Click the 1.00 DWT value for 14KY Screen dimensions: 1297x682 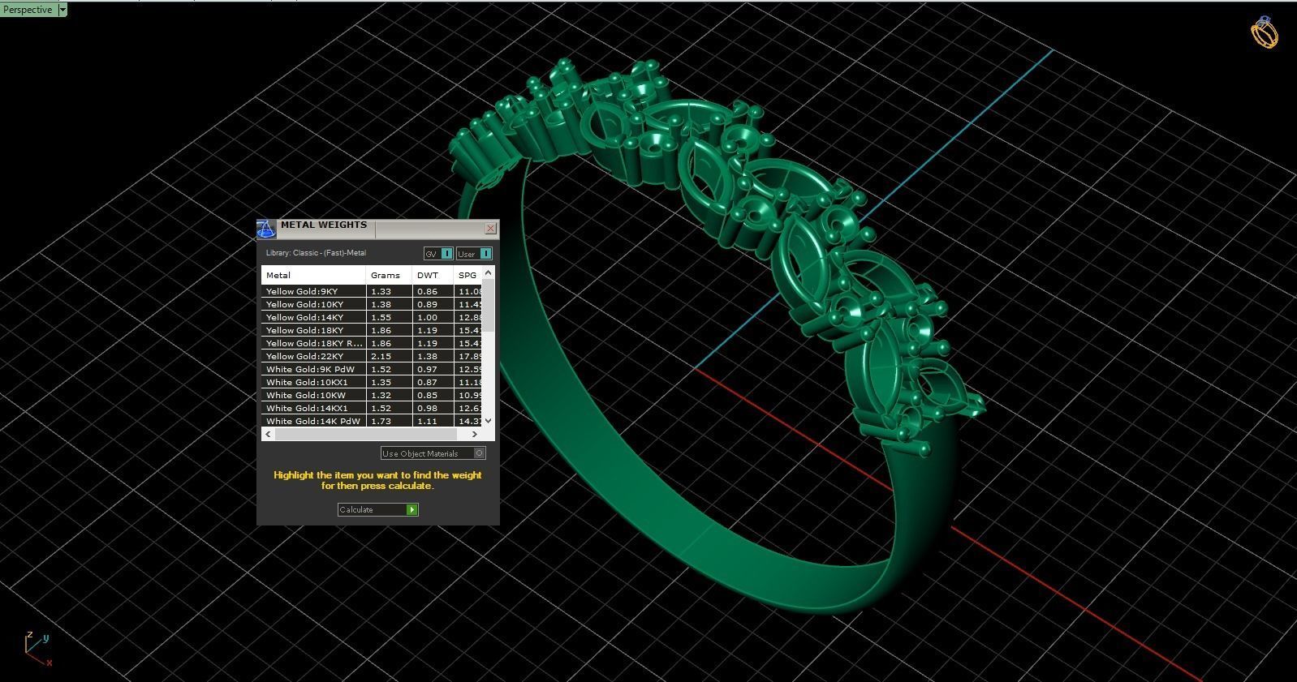(427, 317)
